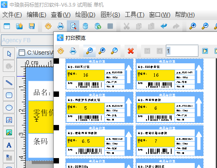
Task: Open the 查看(V) menu
Action: point(61,14)
